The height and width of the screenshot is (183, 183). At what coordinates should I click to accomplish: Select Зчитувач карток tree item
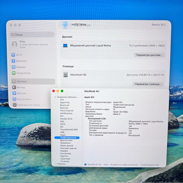pyautogui.click(x=68, y=148)
